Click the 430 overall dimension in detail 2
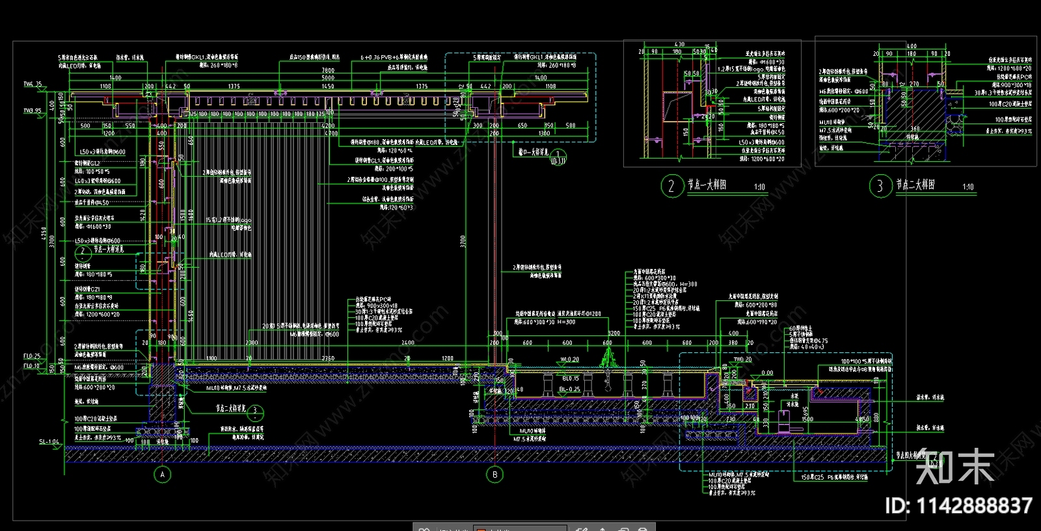This screenshot has height=531, width=1041. 679,45
